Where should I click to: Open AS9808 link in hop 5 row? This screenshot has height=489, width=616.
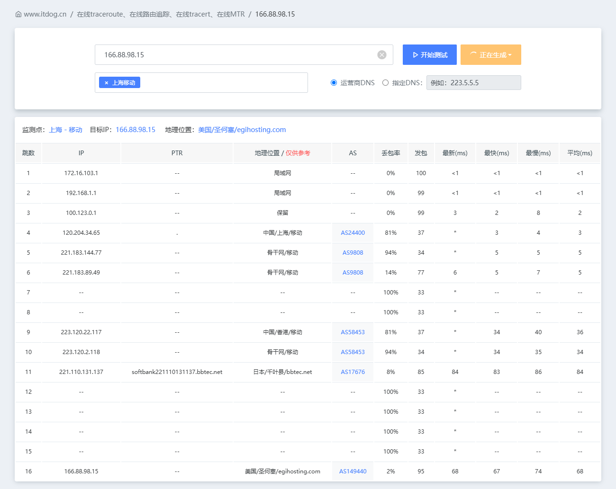pos(353,253)
